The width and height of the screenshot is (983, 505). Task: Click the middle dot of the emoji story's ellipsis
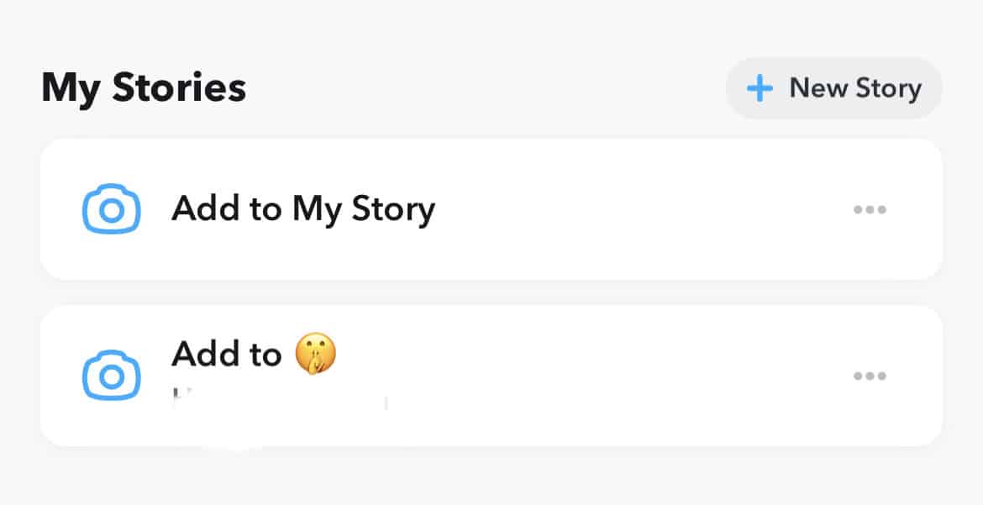[870, 376]
